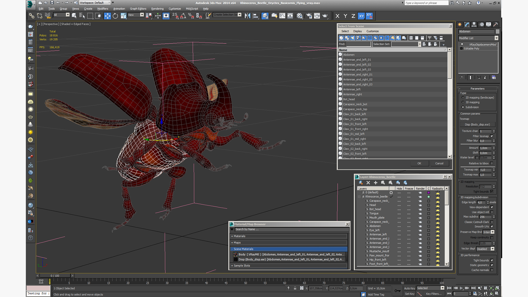Screen dimensions: 528x297
Task: Open the Graph Editors menu
Action: pyautogui.click(x=138, y=9)
